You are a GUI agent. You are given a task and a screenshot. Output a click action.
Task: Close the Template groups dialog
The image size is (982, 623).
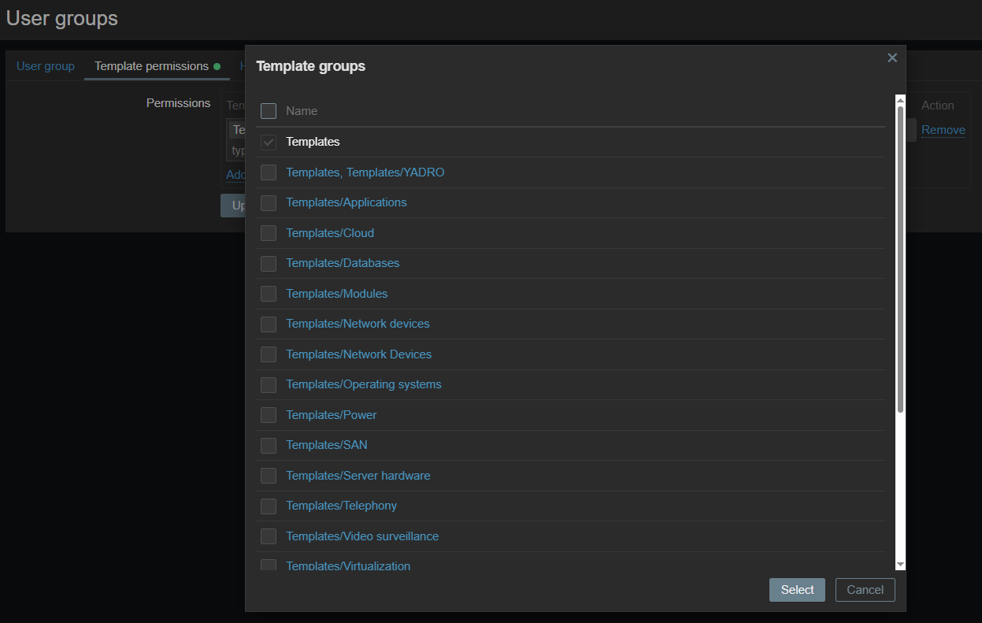tap(892, 57)
